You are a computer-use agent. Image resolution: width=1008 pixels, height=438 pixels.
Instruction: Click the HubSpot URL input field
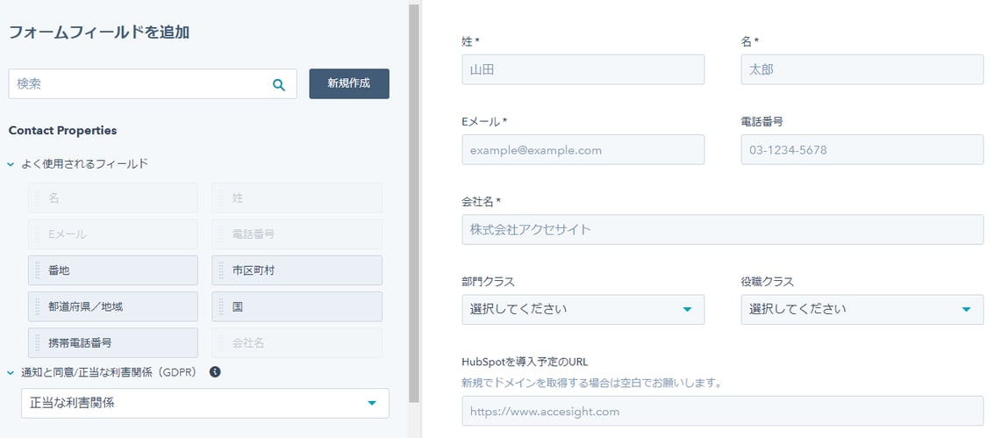coord(722,410)
